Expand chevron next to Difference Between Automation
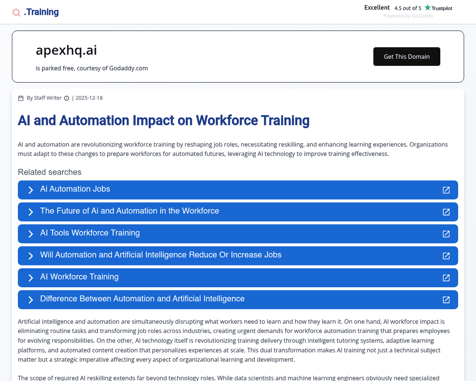 click(x=31, y=300)
